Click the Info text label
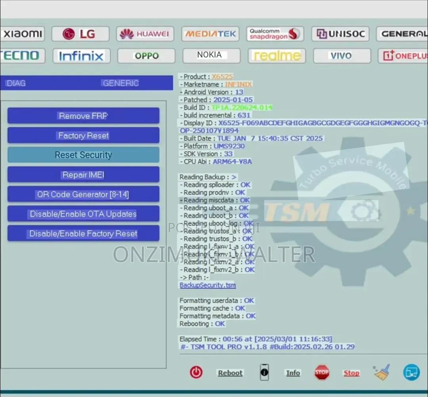 pos(293,373)
